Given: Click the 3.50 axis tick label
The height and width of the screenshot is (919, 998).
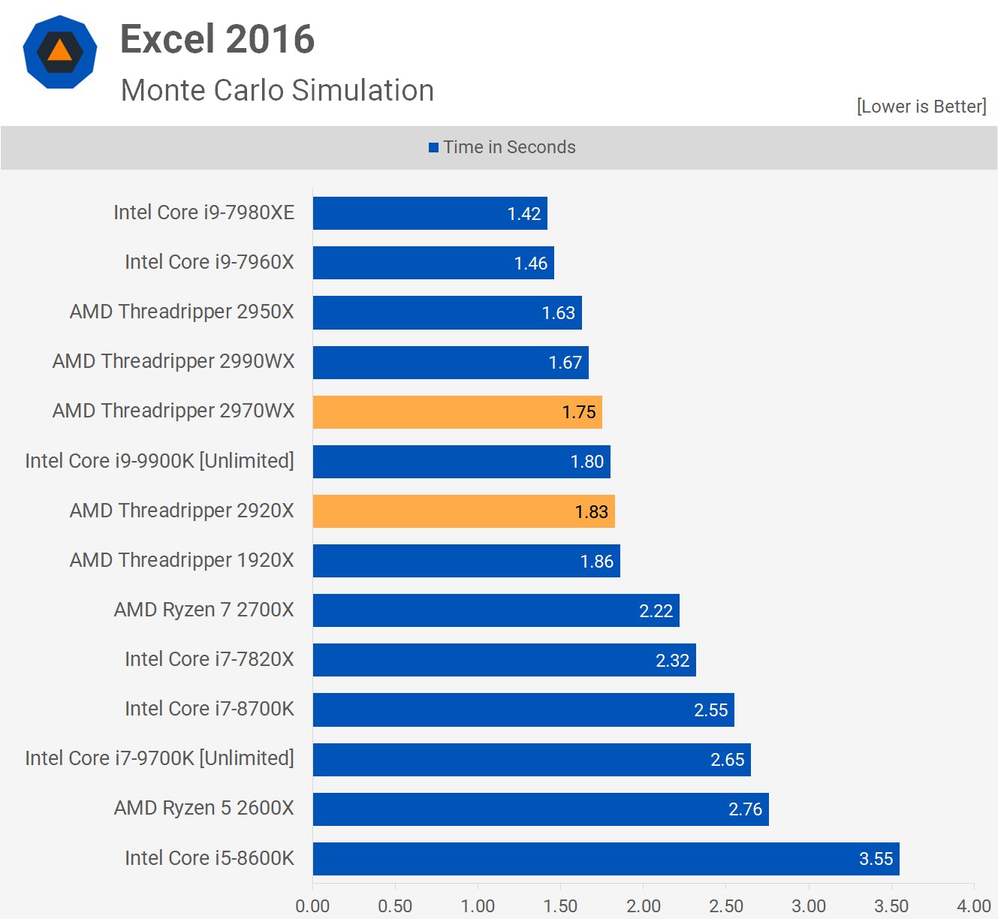Looking at the screenshot, I should coord(891,906).
